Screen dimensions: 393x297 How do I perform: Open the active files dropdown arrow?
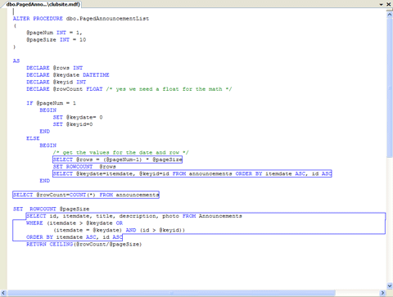tap(382, 4)
